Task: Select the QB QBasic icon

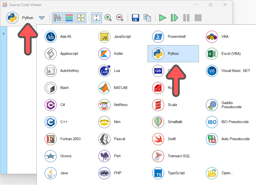Action: coord(158,71)
